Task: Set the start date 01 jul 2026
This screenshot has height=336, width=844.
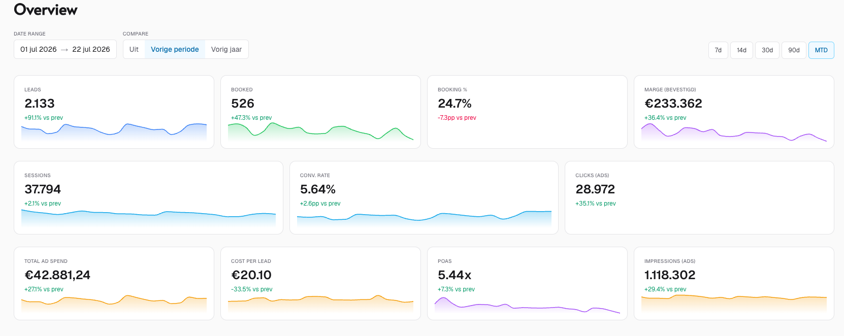Action: click(39, 49)
